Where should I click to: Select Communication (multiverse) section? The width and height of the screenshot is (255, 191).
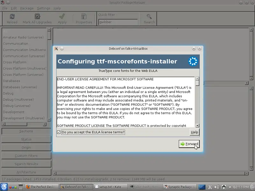click(x=25, y=50)
